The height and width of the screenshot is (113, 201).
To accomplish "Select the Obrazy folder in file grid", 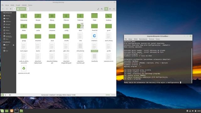I will coord(52,16).
